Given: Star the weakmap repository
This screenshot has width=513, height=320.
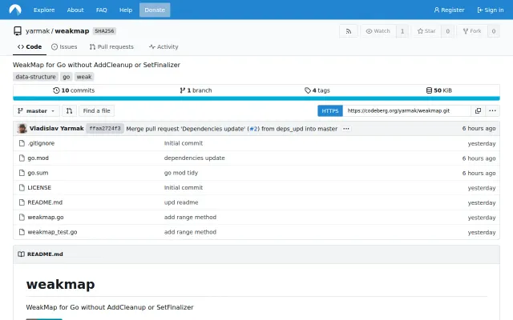Looking at the screenshot, I should (x=426, y=31).
